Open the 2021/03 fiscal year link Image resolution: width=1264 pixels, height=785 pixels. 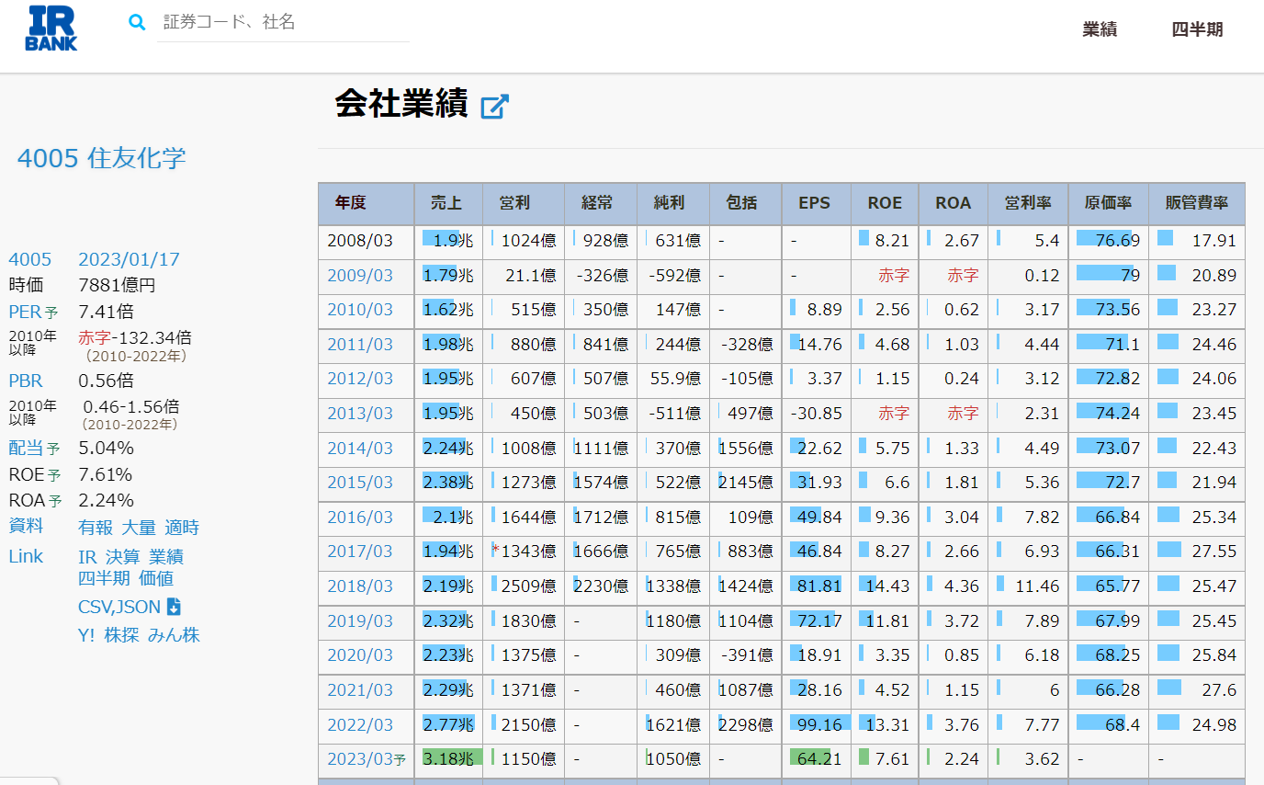tap(360, 690)
